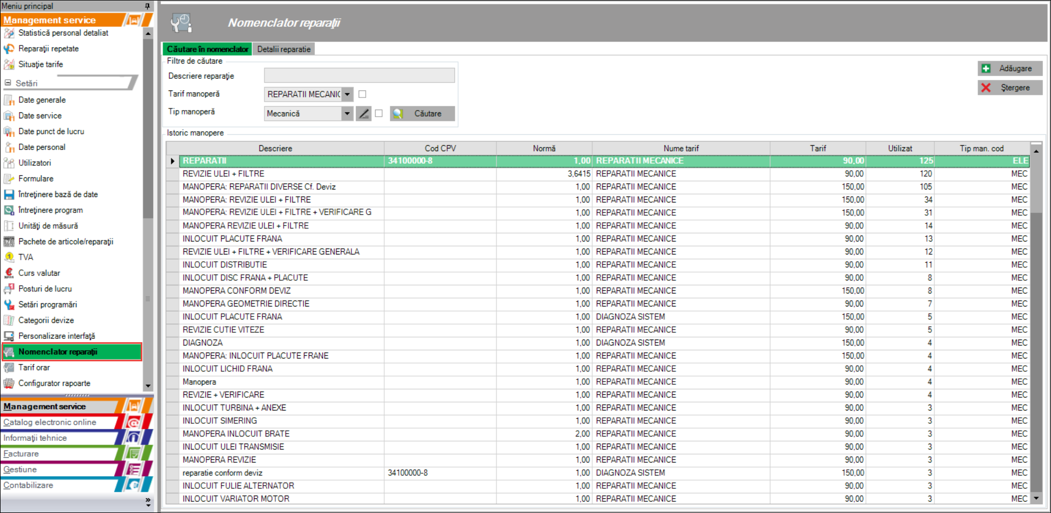Click row selector arrow for REPARATII row
1051x513 pixels.
tap(172, 161)
